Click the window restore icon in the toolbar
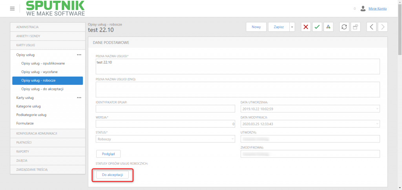 click(356, 27)
